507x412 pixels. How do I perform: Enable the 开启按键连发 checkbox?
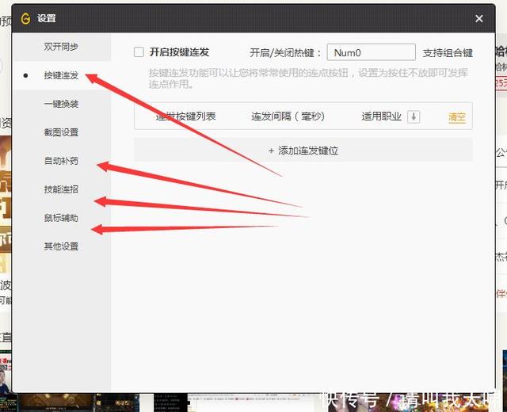[139, 52]
